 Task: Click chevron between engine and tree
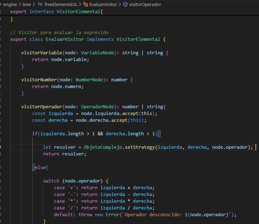click(20, 5)
